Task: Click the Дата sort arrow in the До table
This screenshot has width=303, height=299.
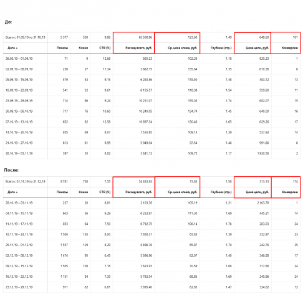Action: point(17,49)
